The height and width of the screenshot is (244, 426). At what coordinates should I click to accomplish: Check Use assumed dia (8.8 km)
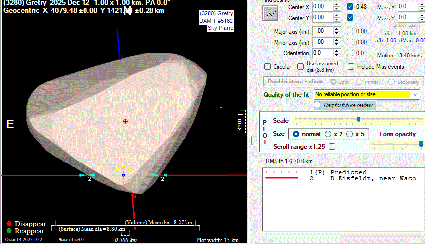coord(301,66)
